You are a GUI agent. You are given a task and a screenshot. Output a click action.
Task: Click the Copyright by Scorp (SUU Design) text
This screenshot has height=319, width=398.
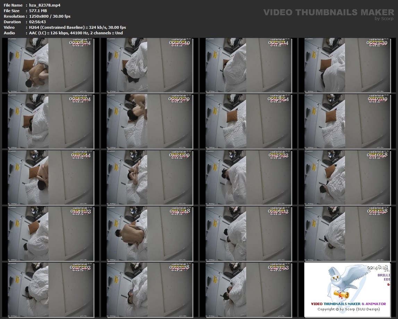click(348, 309)
